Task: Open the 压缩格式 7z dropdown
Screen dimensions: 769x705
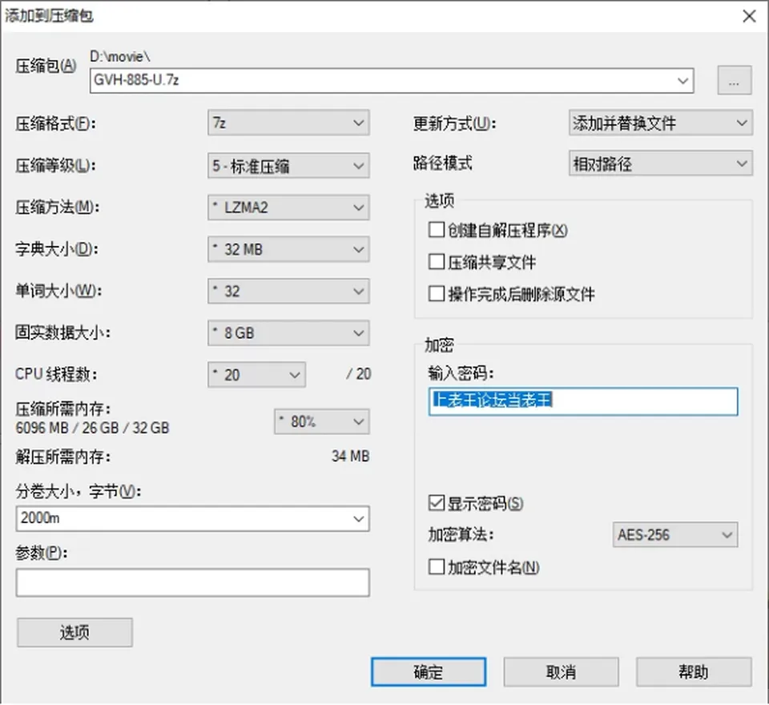Action: tap(288, 123)
